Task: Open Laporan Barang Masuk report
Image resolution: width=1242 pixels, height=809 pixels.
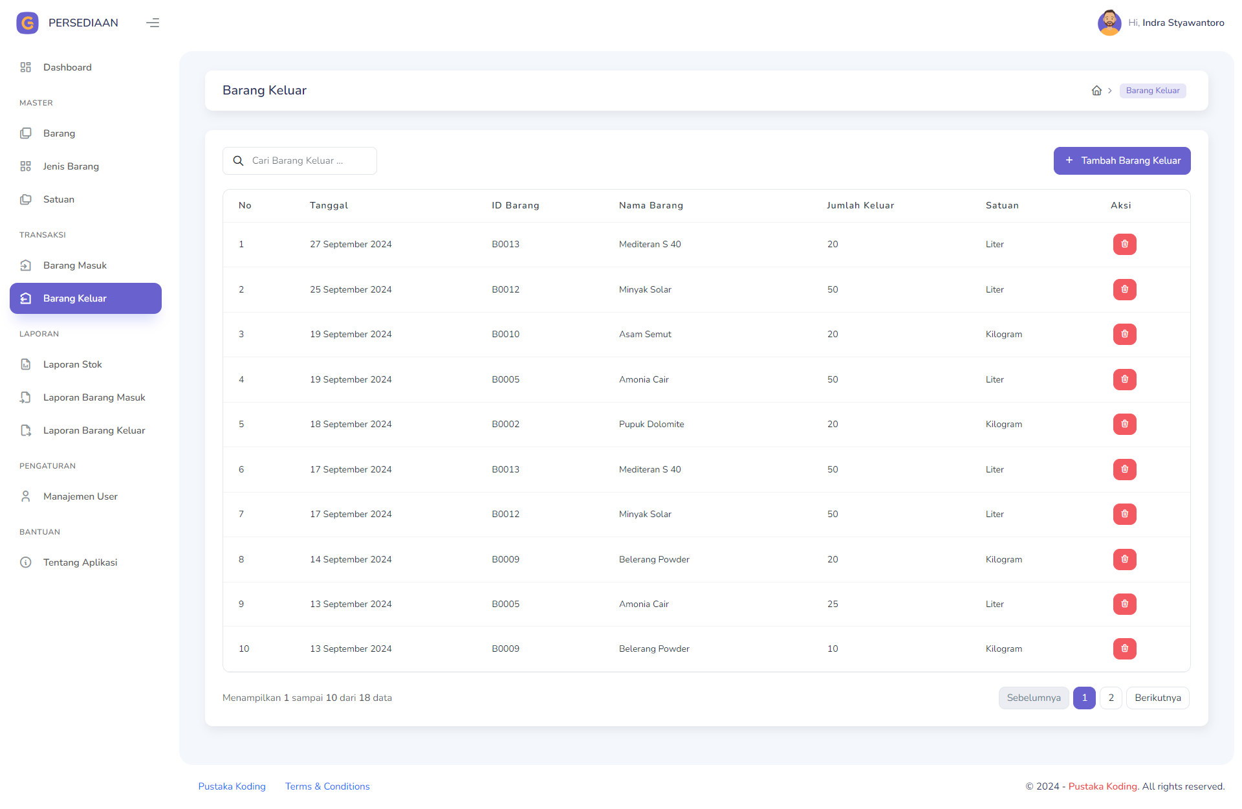Action: point(94,397)
